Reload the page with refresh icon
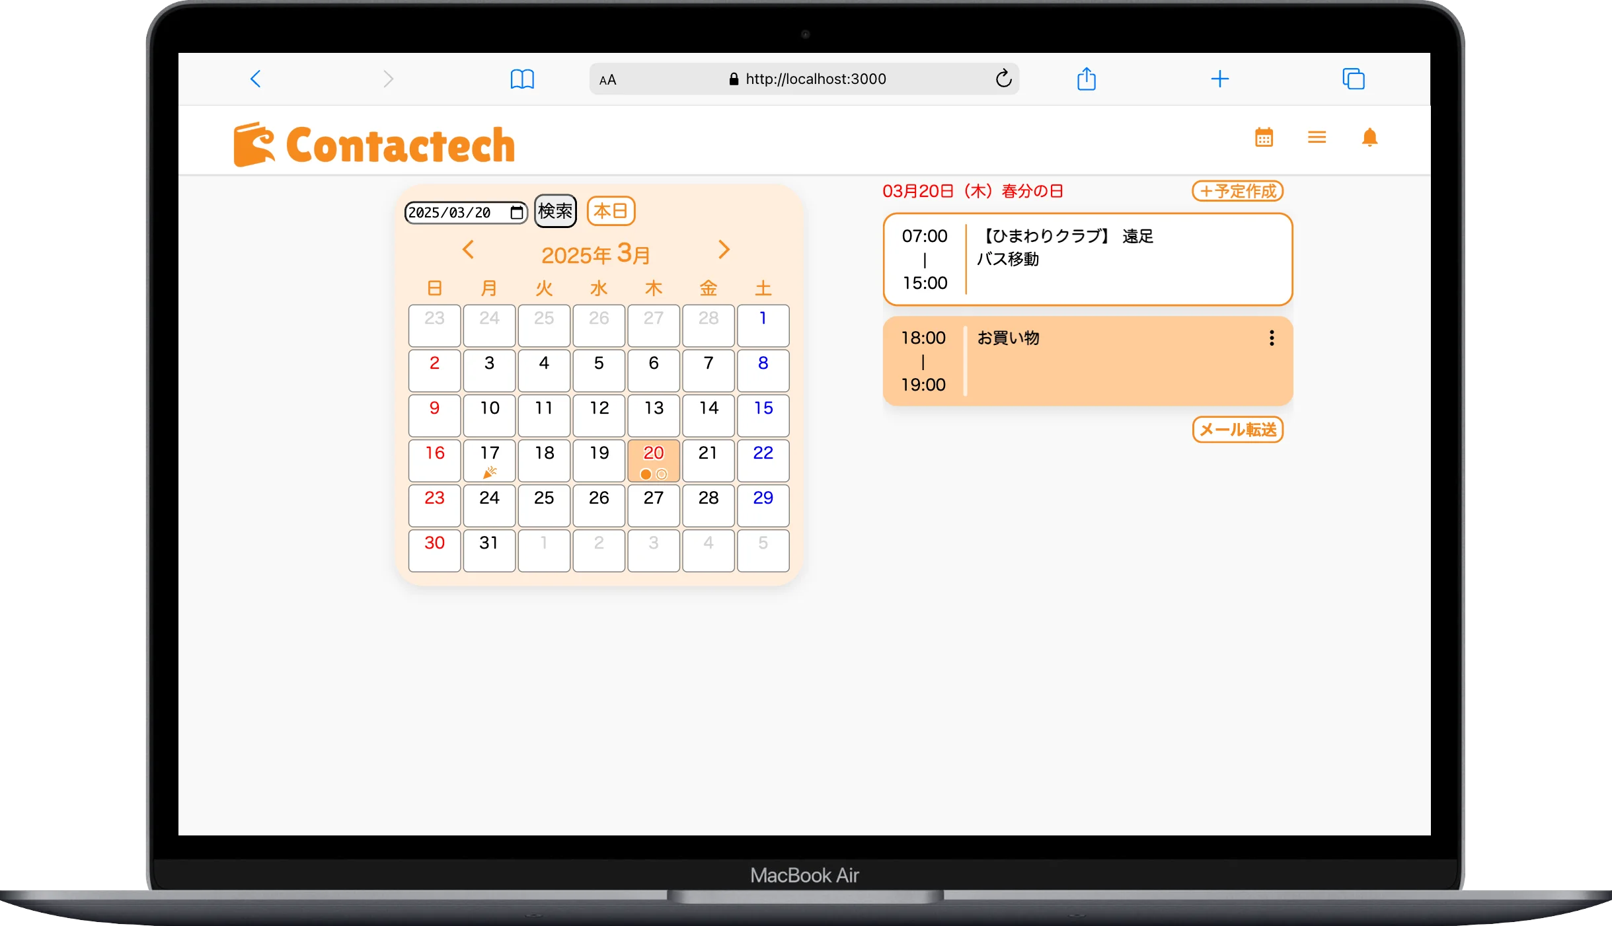The image size is (1612, 926). point(1003,79)
